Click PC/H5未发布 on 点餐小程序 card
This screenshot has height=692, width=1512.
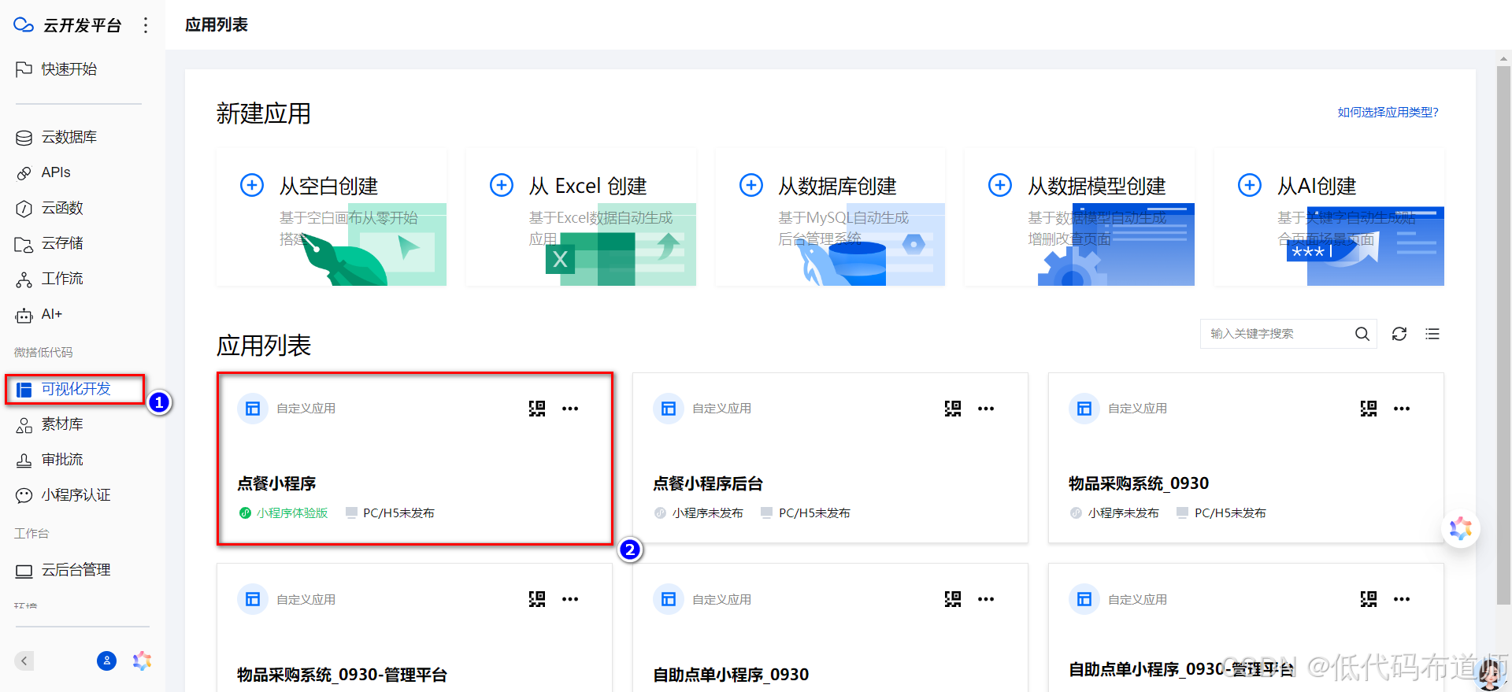tap(391, 513)
